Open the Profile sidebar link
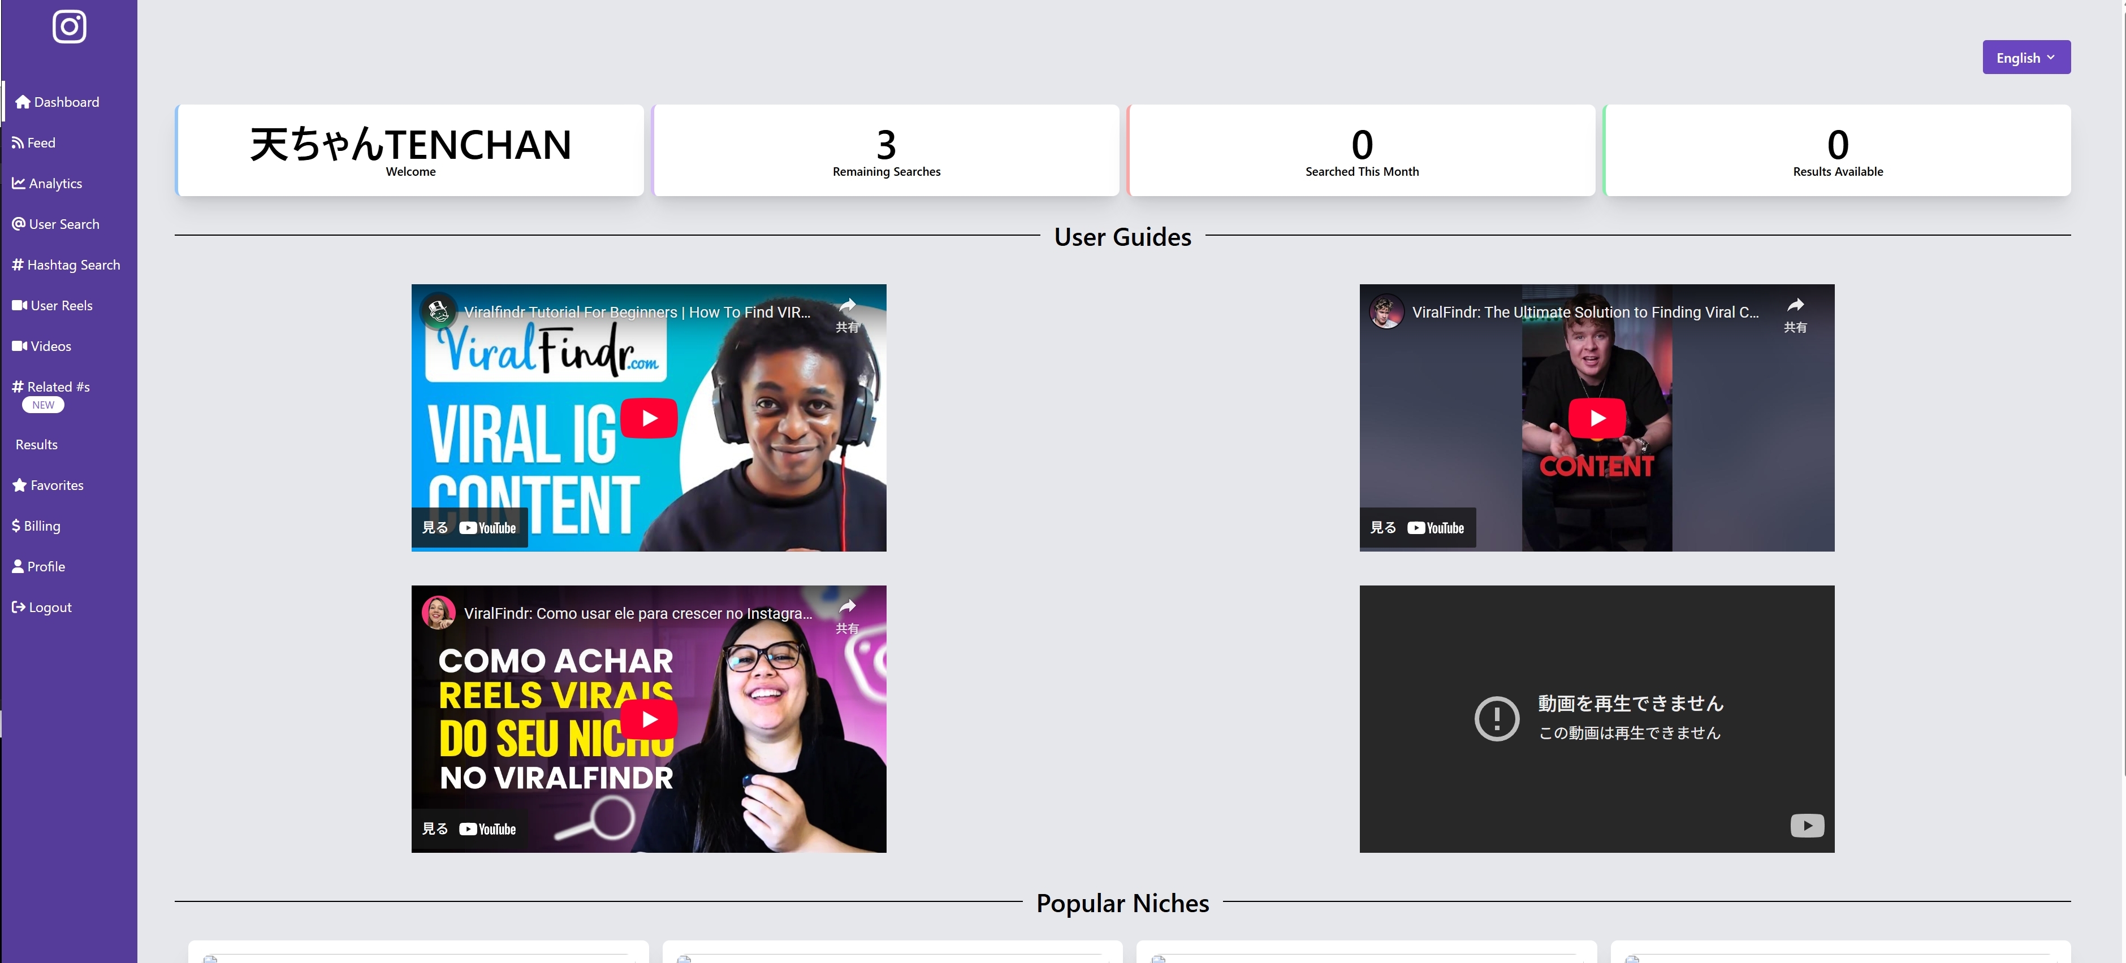Image resolution: width=2126 pixels, height=963 pixels. pos(39,567)
